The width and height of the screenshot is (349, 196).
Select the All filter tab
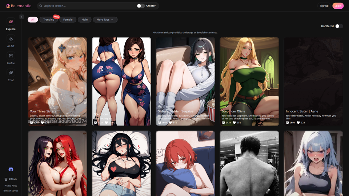pyautogui.click(x=33, y=20)
